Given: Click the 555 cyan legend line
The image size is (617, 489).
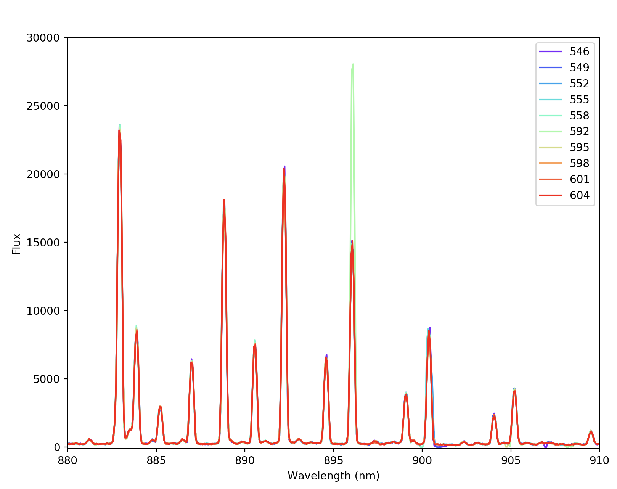Looking at the screenshot, I should 550,100.
